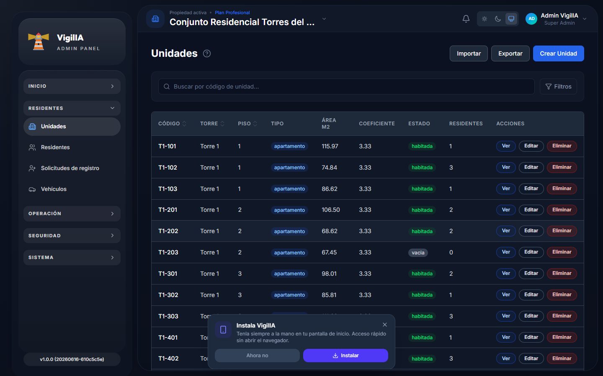Focus the unit code search field
The image size is (603, 376).
pyautogui.click(x=346, y=86)
